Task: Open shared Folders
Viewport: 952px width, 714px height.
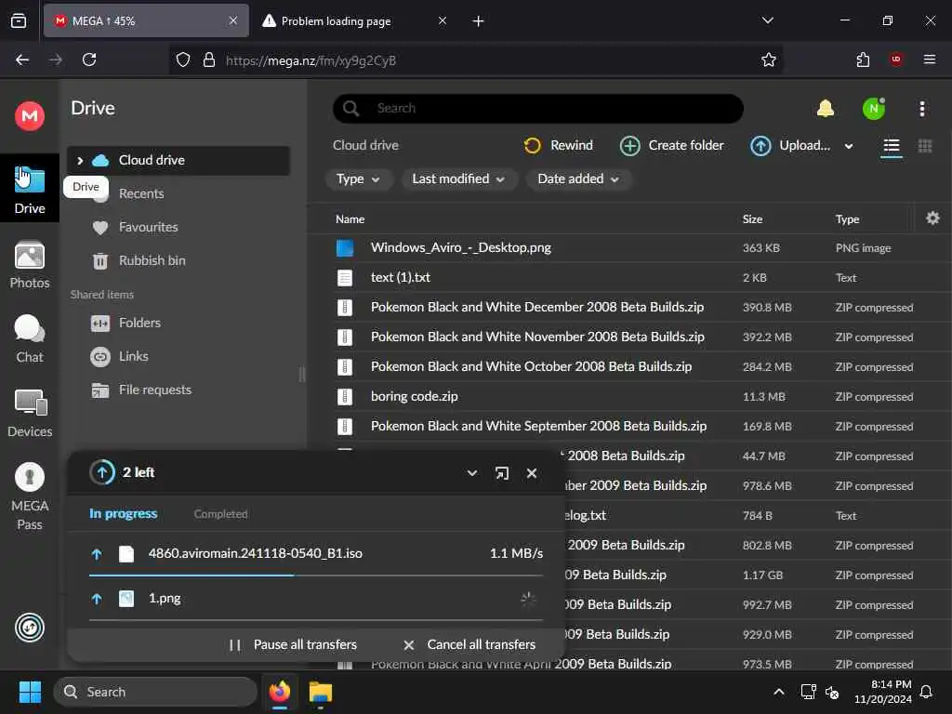Action: [x=126, y=323]
